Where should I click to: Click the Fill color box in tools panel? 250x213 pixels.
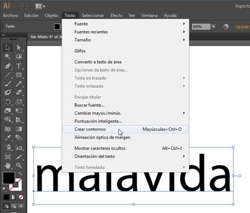(x=9, y=177)
